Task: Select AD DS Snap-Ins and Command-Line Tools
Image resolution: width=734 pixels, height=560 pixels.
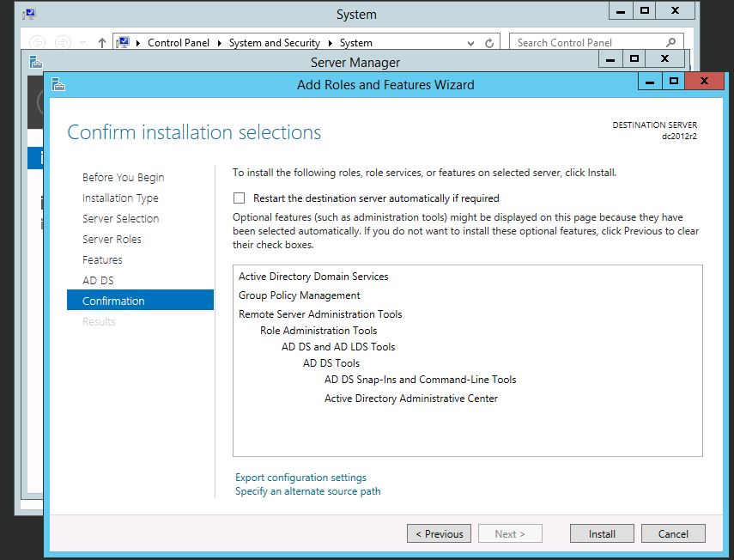Action: (420, 380)
